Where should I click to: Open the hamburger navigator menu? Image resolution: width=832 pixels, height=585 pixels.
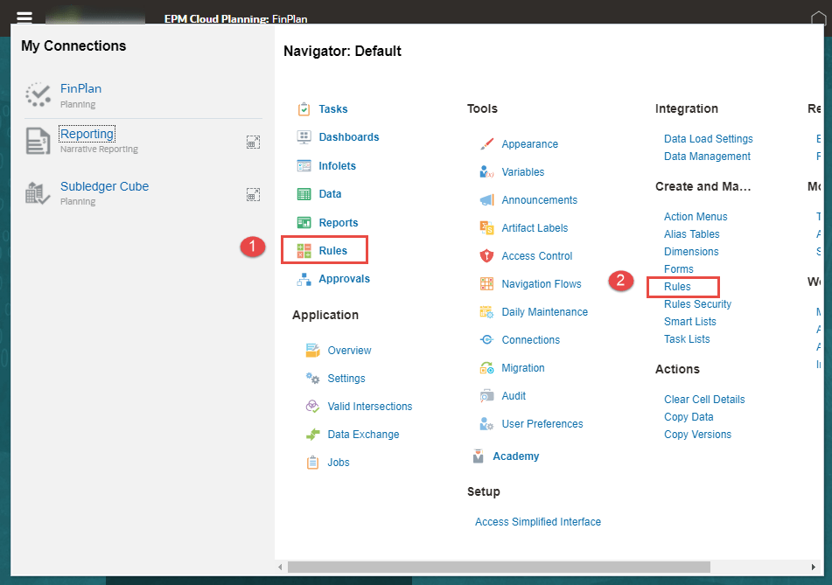coord(24,17)
